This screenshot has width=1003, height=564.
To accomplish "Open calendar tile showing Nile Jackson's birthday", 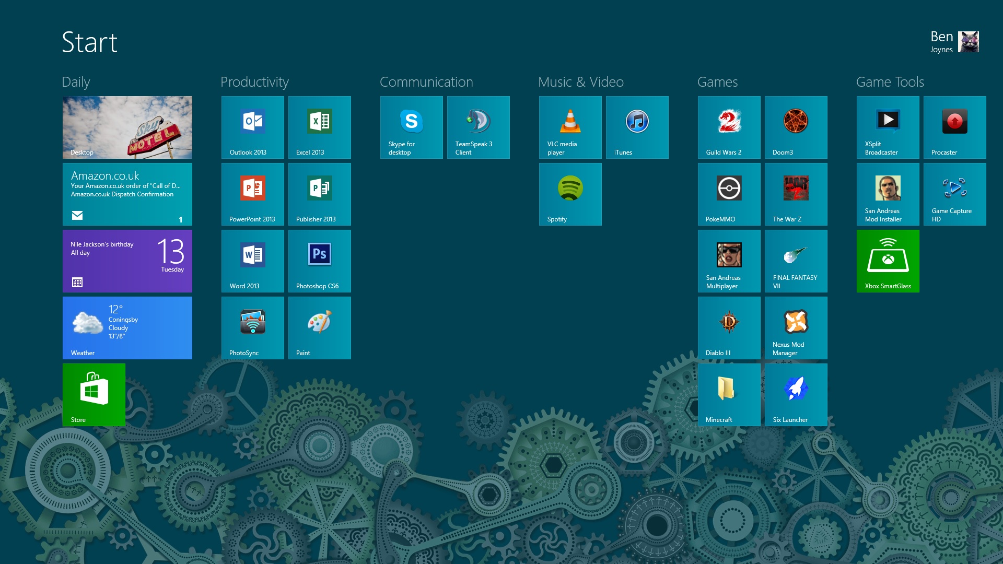I will click(127, 261).
